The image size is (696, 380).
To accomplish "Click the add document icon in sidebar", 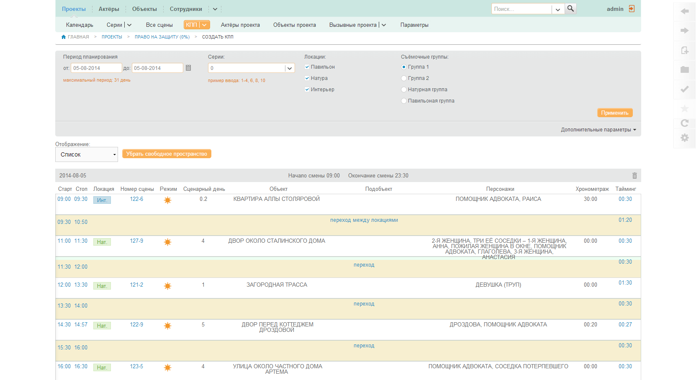I will tap(685, 51).
